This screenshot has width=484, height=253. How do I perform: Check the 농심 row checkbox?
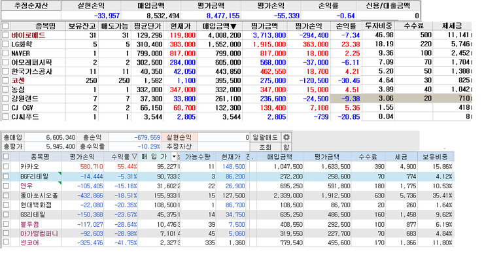point(5,90)
